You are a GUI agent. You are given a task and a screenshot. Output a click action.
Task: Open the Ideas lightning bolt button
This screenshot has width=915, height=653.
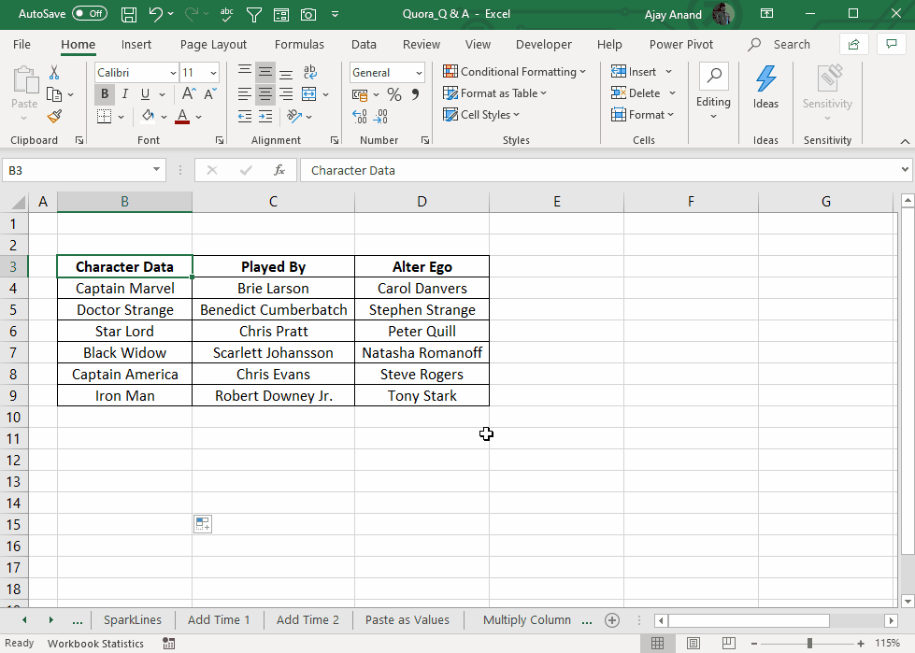765,88
